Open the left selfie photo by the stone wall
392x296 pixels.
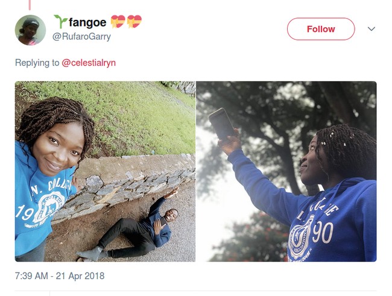[105, 171]
